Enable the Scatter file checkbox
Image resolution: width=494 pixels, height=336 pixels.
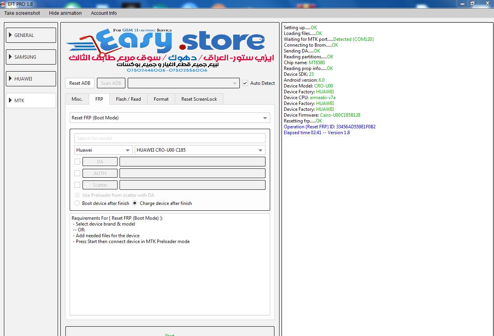(x=77, y=185)
